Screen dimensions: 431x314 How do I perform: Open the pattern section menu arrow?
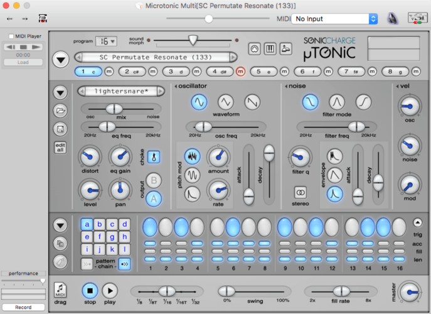[x=60, y=225]
